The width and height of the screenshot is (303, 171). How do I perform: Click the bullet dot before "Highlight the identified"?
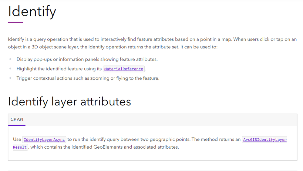coord(11,69)
